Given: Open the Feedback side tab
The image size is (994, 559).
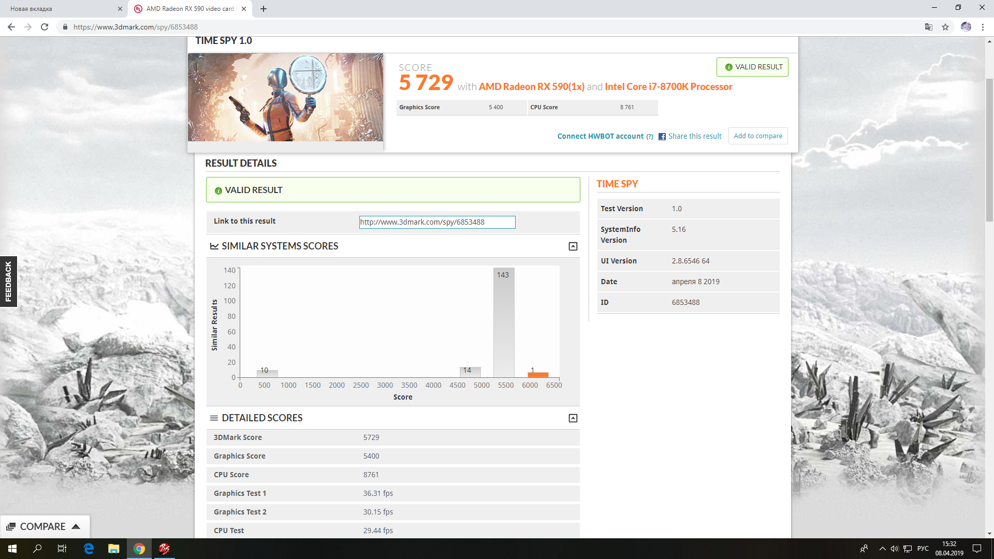Looking at the screenshot, I should [x=8, y=282].
